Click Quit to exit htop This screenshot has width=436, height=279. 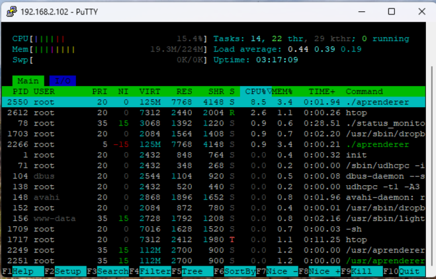coord(411,271)
